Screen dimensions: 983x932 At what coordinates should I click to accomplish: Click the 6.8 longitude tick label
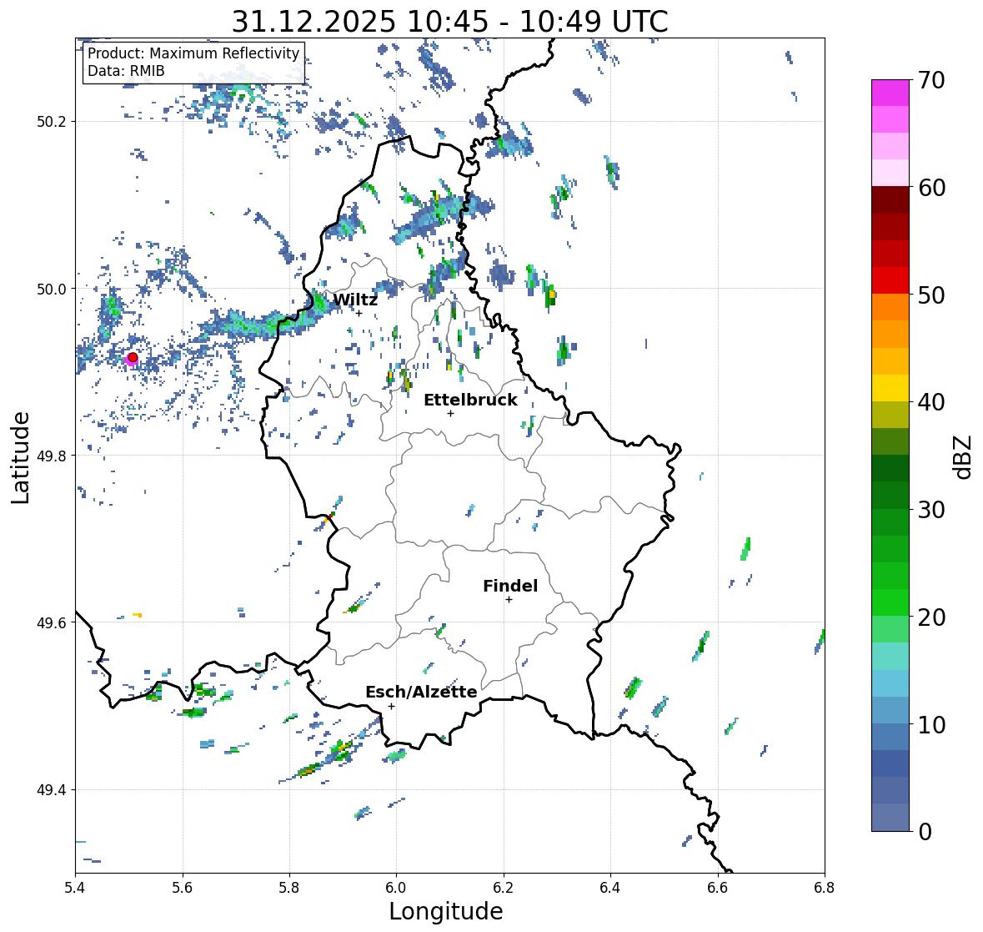pyautogui.click(x=825, y=888)
